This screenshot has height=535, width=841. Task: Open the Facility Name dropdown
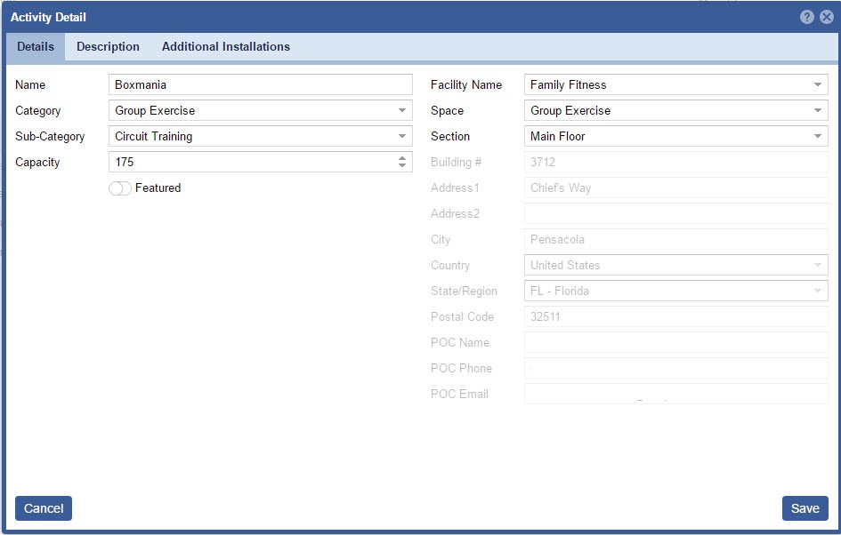[x=817, y=85]
